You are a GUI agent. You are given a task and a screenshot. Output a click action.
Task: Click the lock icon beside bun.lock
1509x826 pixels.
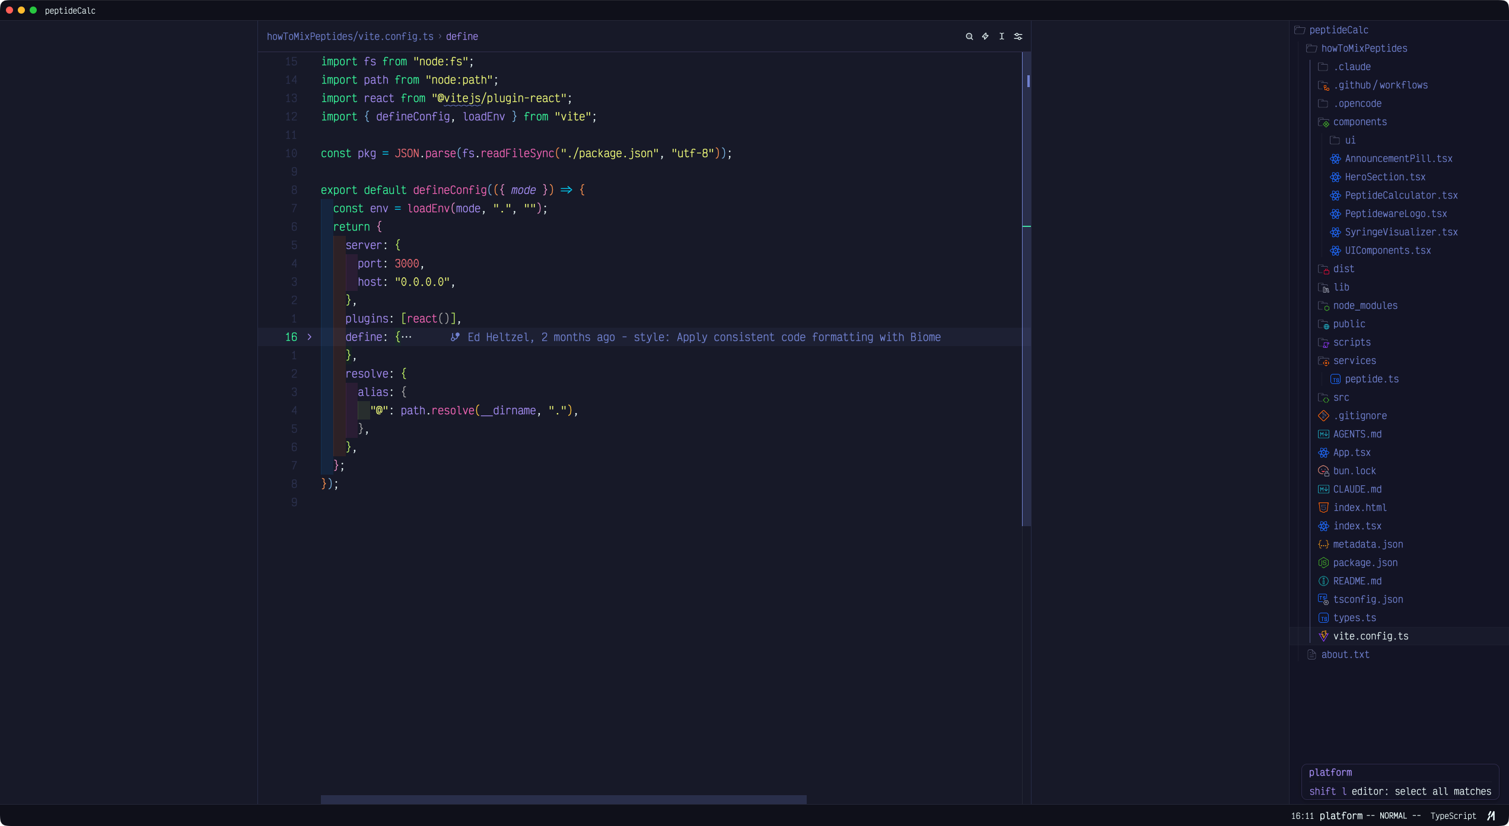coord(1323,470)
